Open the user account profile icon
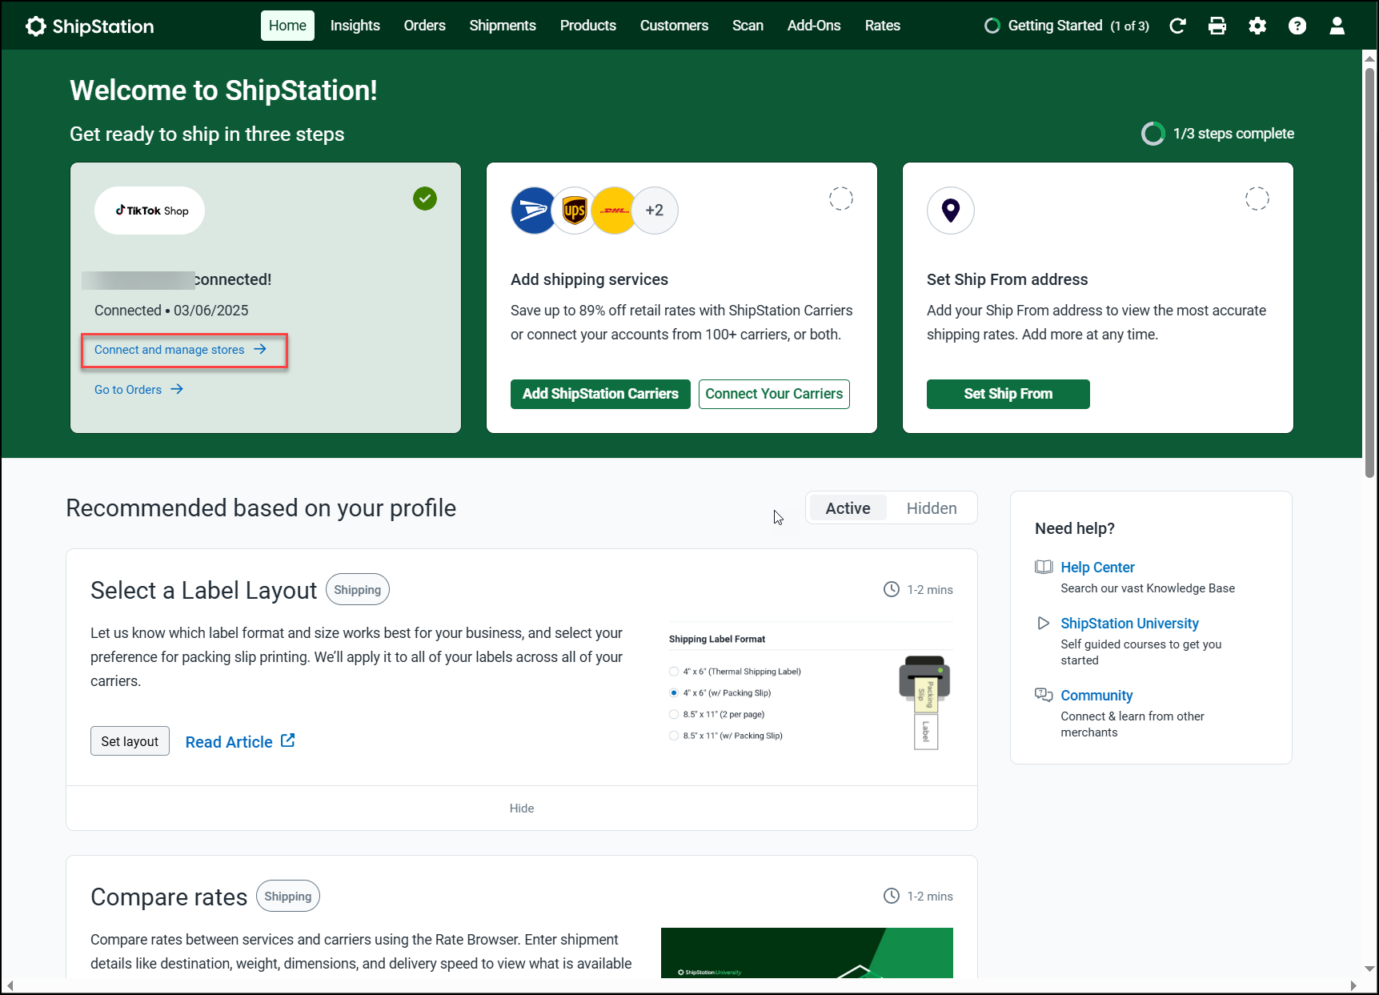Image resolution: width=1379 pixels, height=995 pixels. tap(1337, 26)
